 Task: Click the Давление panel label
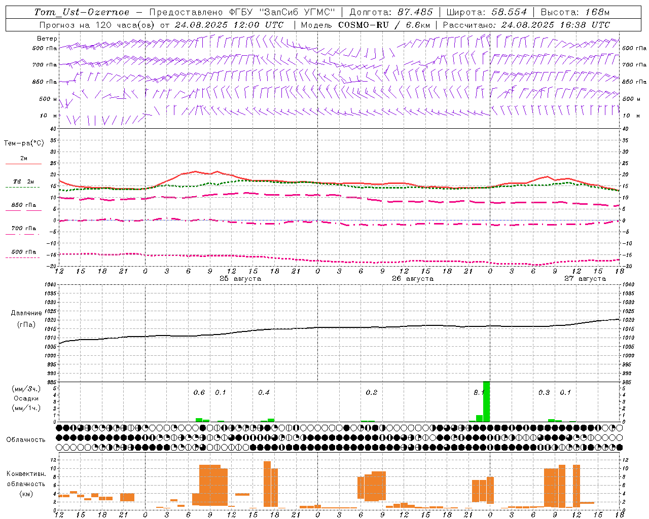tap(26, 313)
